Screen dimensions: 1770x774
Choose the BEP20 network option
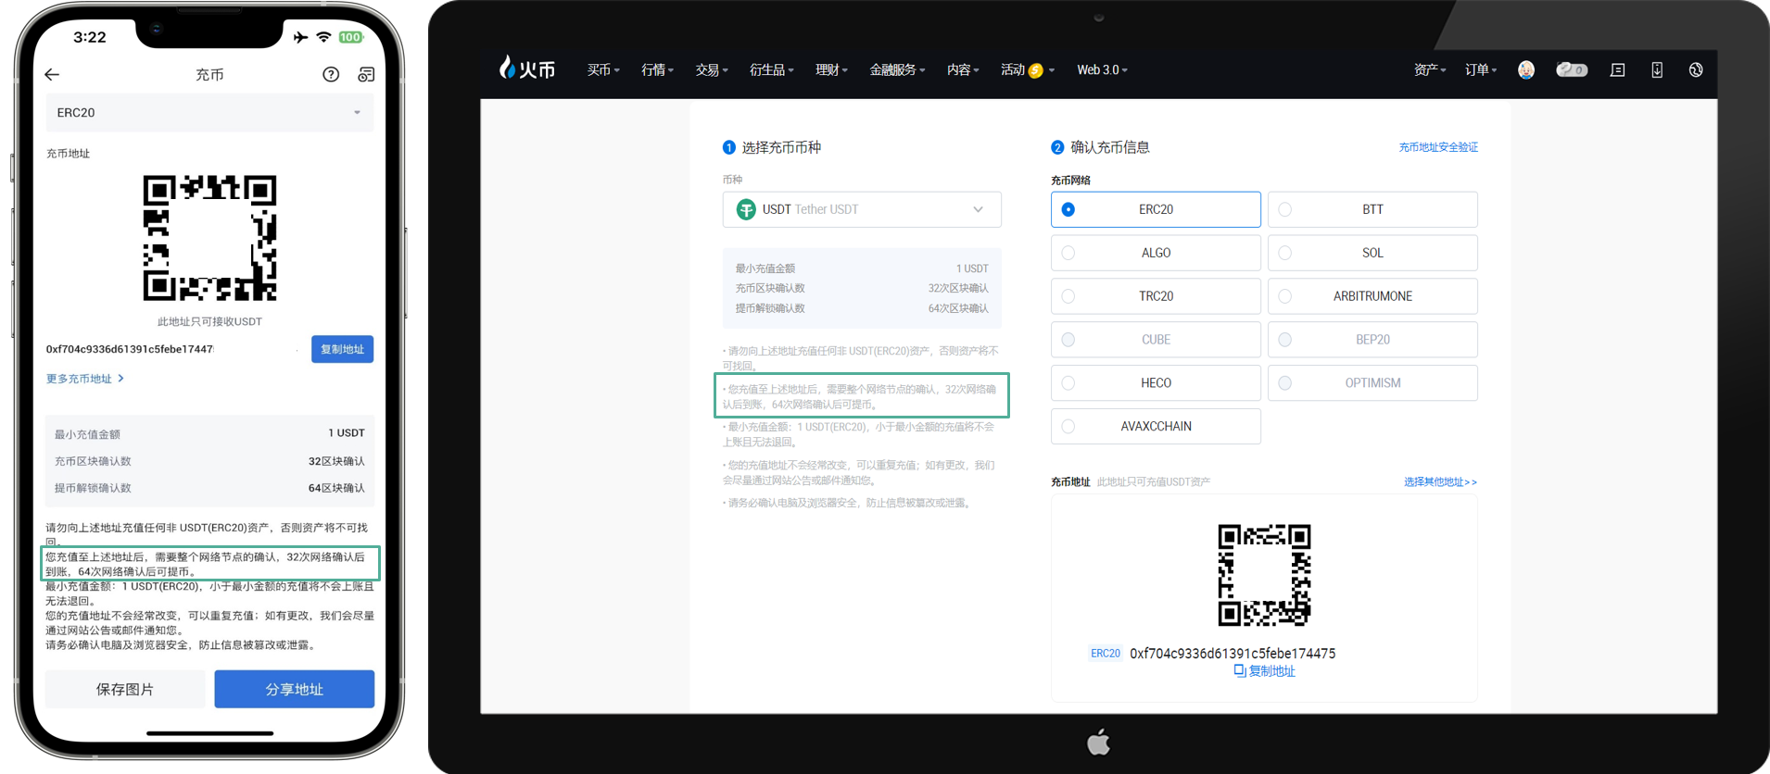(x=1372, y=340)
